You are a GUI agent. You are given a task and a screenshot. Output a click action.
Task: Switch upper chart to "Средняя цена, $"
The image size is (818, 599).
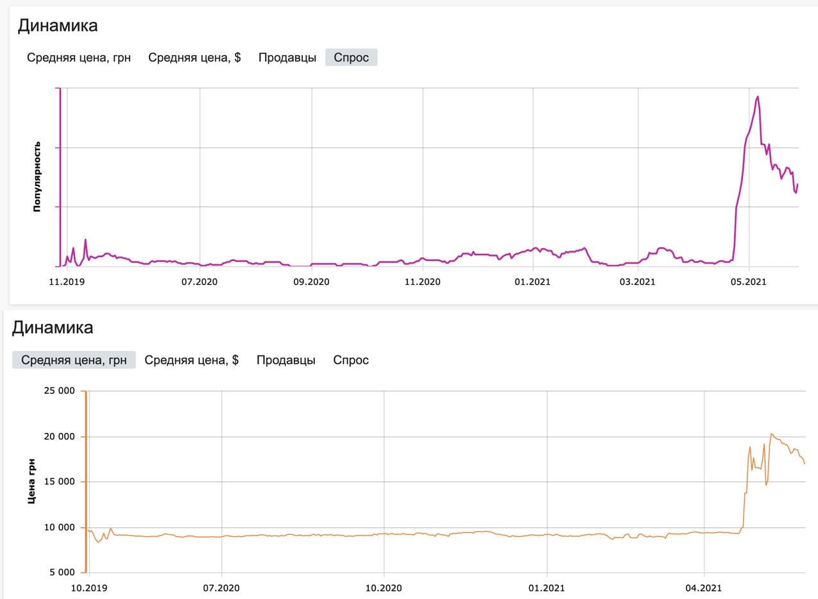194,58
